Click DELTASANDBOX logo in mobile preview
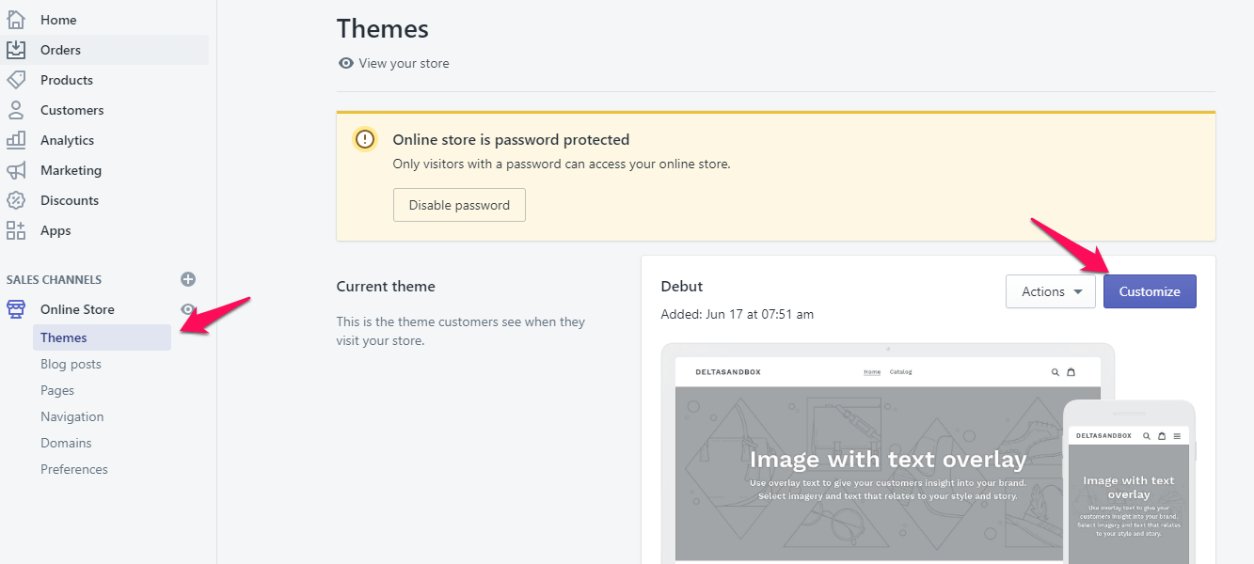Viewport: 1254px width, 564px height. [x=1103, y=436]
